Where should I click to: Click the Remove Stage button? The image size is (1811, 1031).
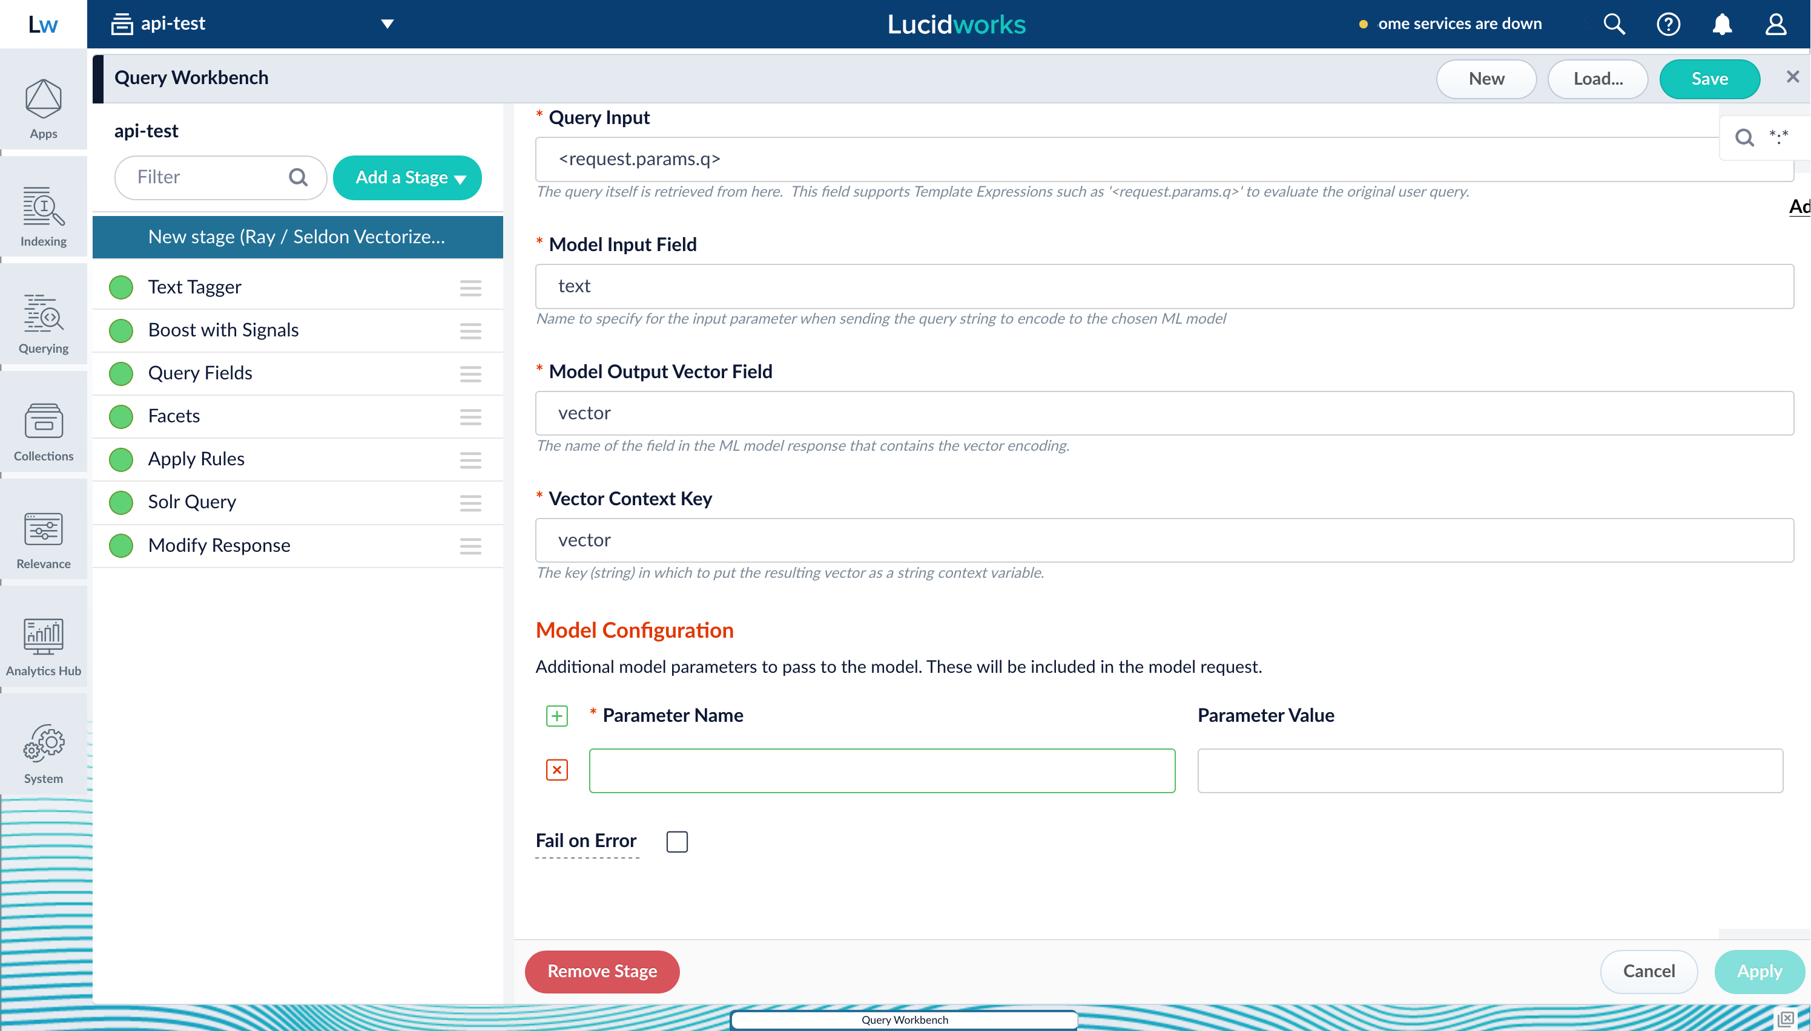(x=602, y=972)
